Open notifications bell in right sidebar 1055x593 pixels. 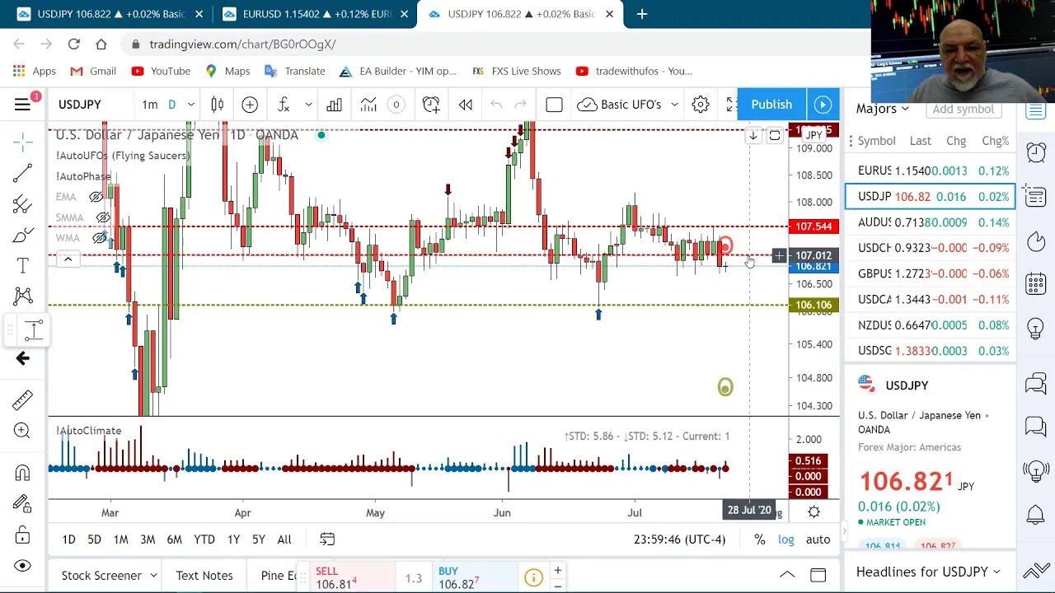1035,515
